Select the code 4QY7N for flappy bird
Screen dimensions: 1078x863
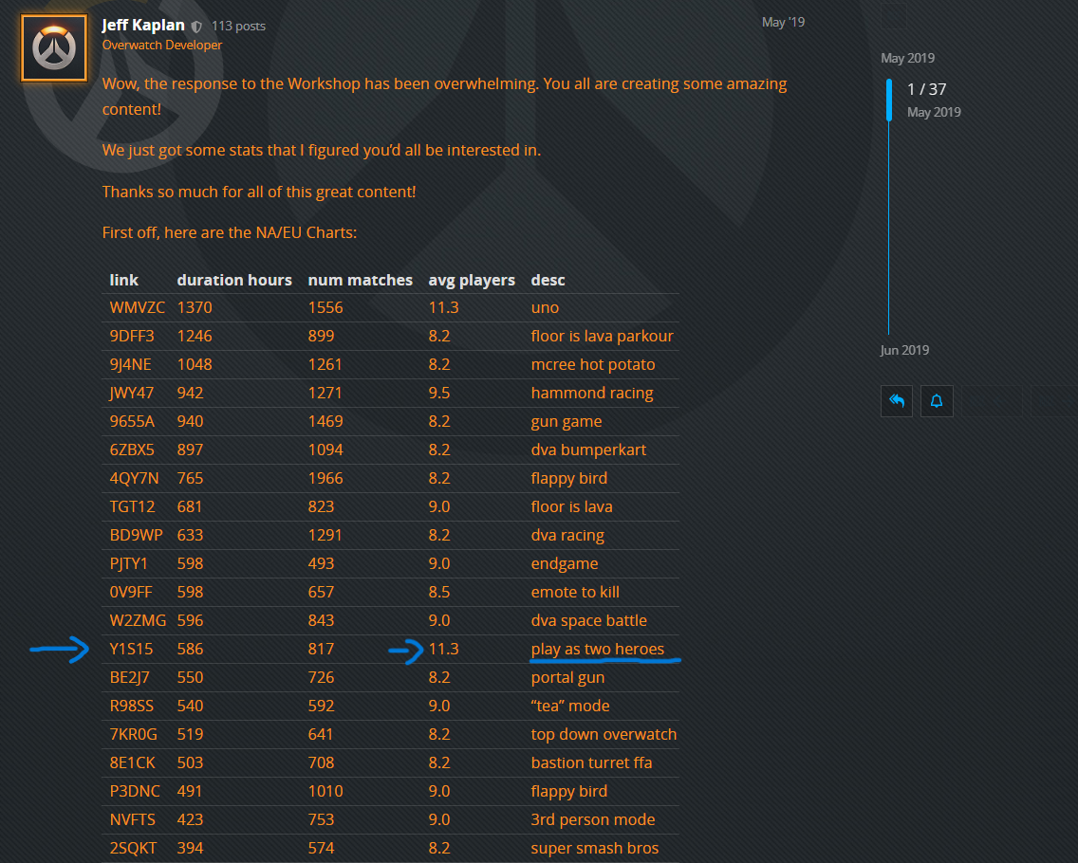(134, 478)
